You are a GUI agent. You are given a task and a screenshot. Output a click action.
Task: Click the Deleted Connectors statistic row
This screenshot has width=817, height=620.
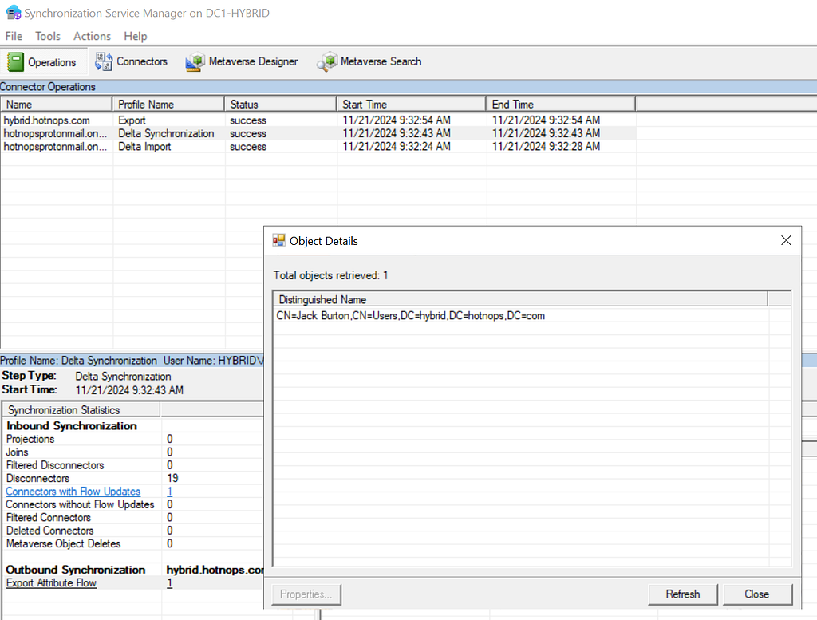133,531
